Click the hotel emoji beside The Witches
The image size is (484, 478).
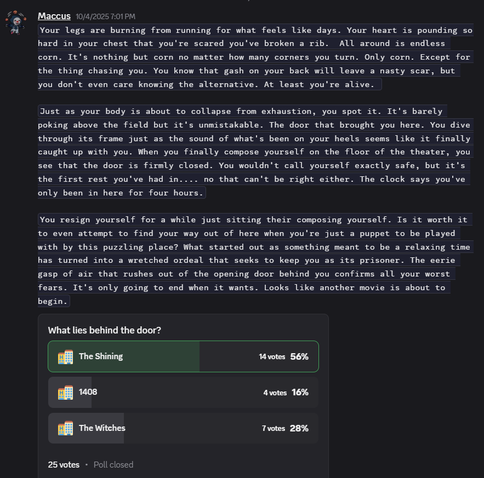tap(65, 428)
